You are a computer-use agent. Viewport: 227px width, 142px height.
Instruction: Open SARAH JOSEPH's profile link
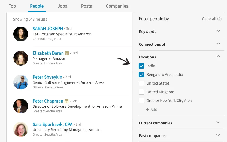[x=48, y=29]
